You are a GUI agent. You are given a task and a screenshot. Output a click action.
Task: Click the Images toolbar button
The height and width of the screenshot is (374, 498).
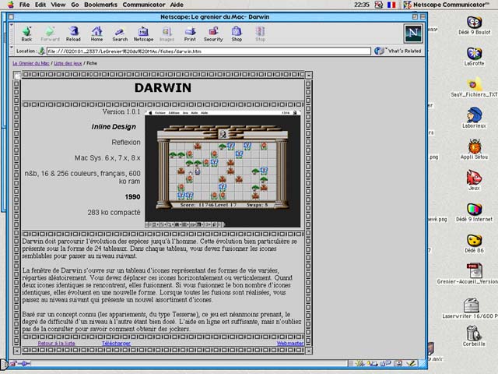[167, 34]
